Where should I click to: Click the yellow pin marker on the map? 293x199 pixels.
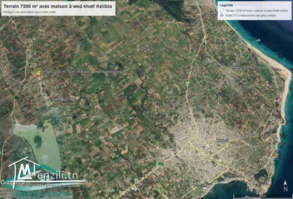39,73
